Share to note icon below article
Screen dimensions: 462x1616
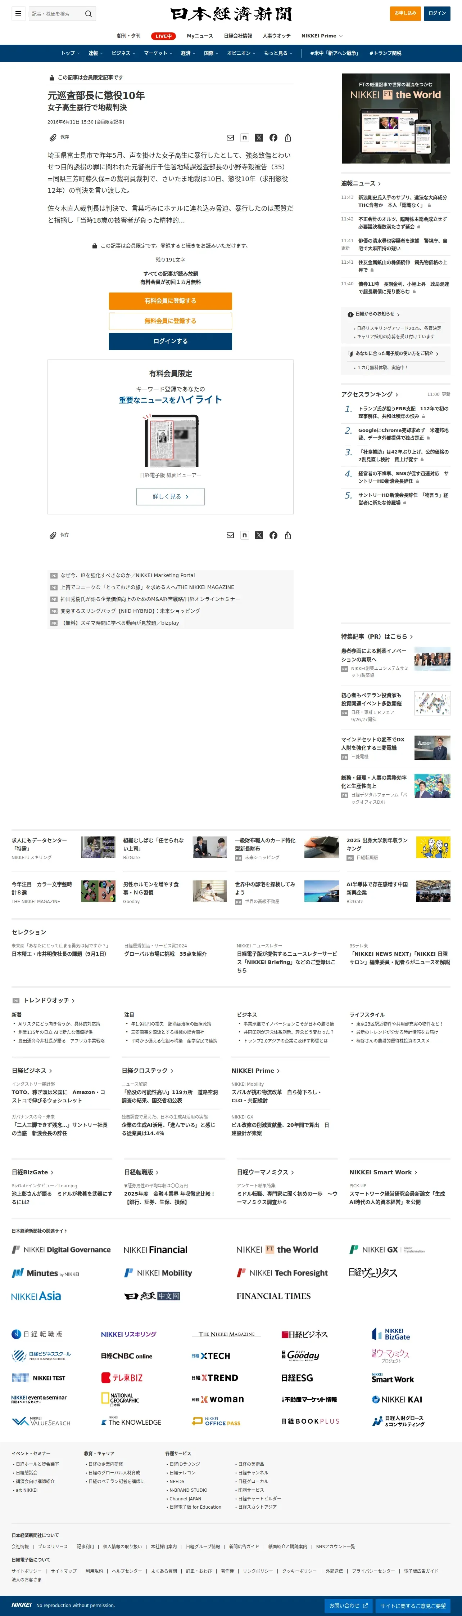click(244, 535)
